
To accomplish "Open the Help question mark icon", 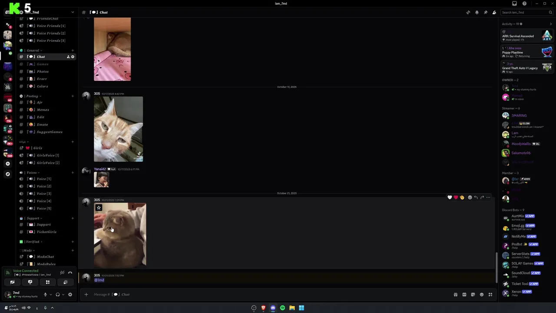I will (524, 3).
